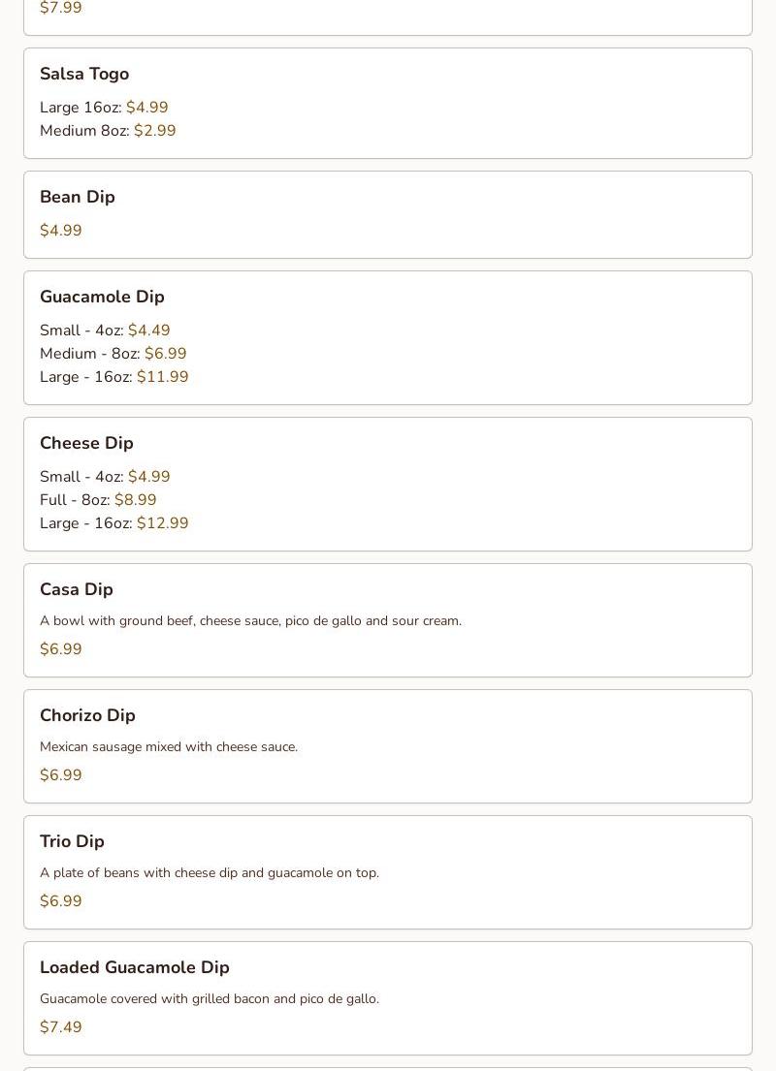Choose Guacamole Dip Large 16oz at $11.99

pyautogui.click(x=114, y=377)
